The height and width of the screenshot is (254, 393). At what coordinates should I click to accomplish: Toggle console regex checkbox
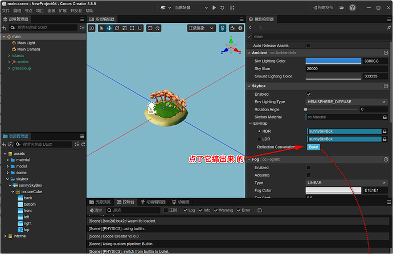166,210
